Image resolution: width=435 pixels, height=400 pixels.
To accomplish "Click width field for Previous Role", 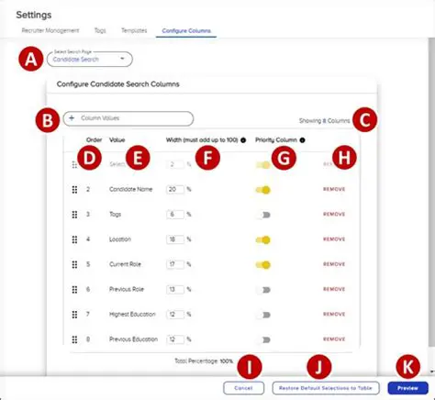I will click(175, 290).
